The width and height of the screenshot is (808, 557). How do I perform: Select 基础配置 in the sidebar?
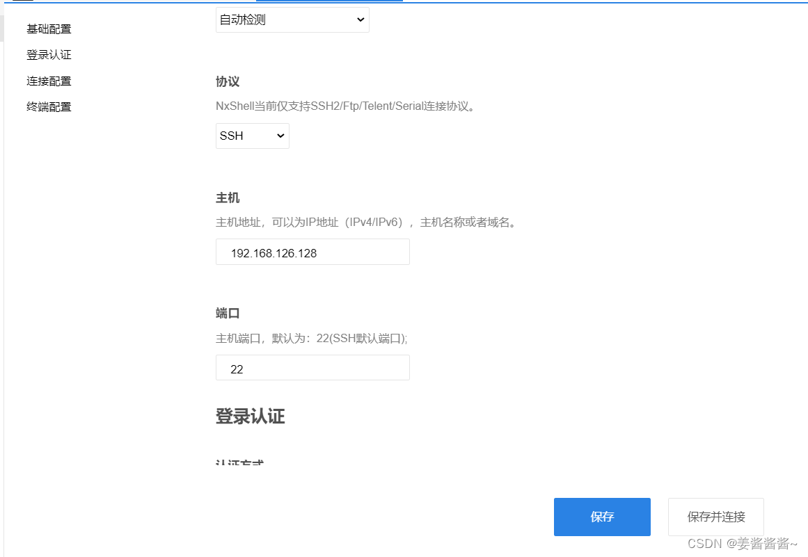pyautogui.click(x=48, y=29)
